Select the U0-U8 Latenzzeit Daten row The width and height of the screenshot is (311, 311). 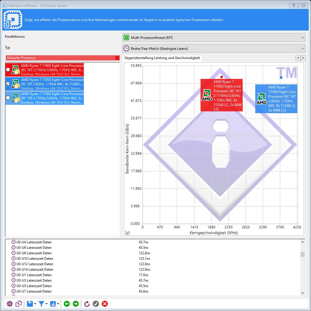coord(153,253)
